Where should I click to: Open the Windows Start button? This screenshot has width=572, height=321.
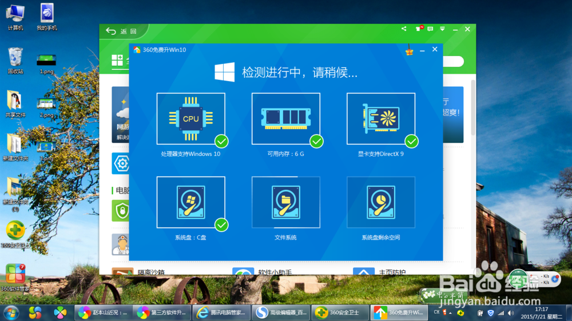coord(11,312)
